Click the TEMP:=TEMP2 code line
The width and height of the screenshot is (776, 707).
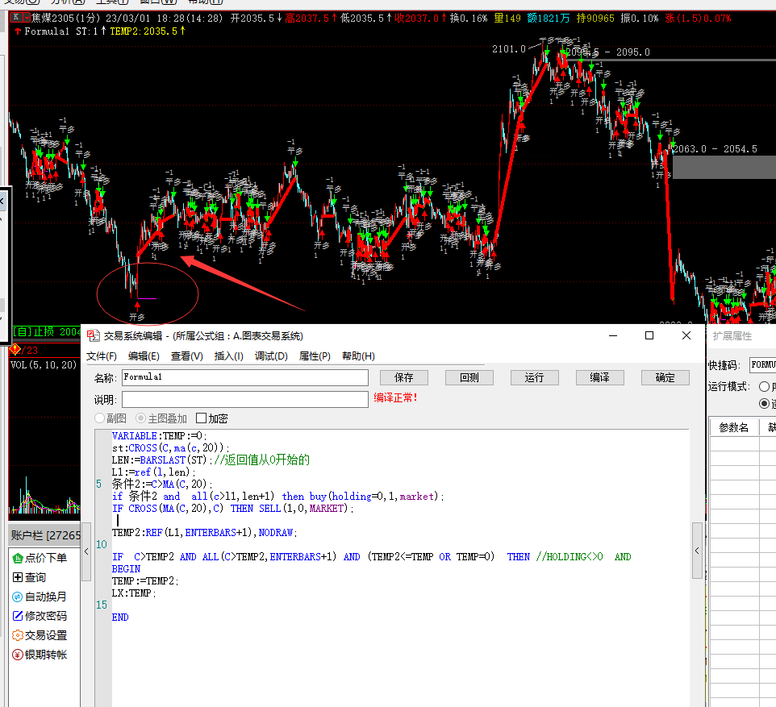tap(145, 581)
